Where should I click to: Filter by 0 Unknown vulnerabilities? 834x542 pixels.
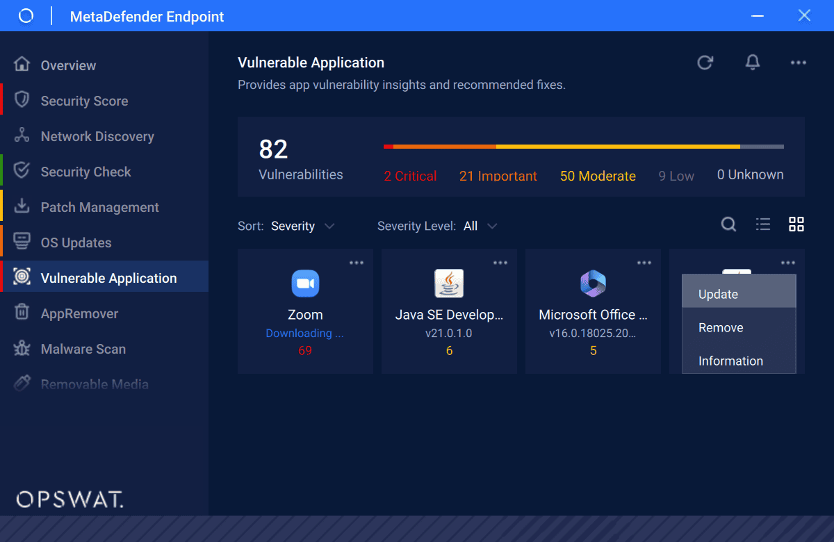click(751, 174)
